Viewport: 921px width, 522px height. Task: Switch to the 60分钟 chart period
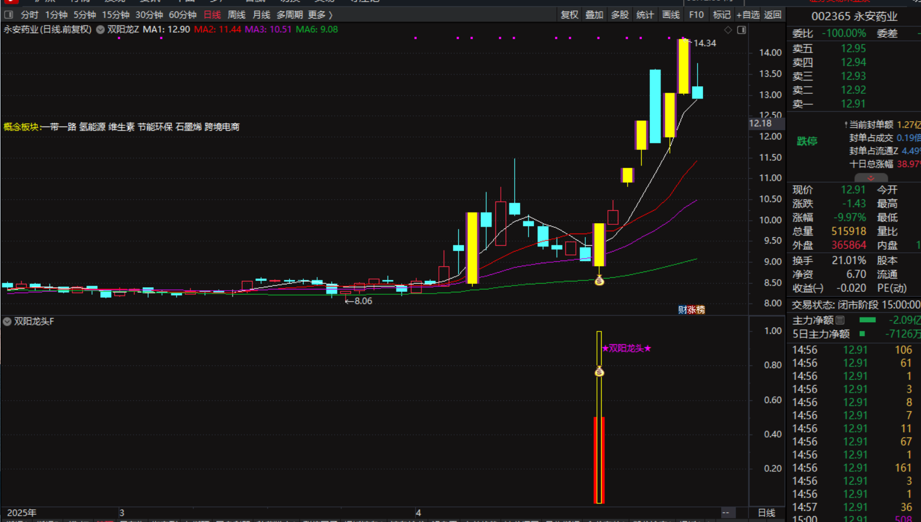[x=182, y=15]
